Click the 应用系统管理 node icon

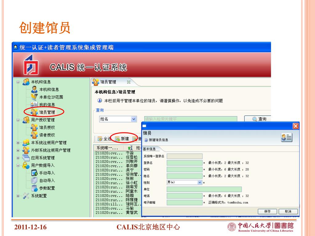[x=26, y=158]
